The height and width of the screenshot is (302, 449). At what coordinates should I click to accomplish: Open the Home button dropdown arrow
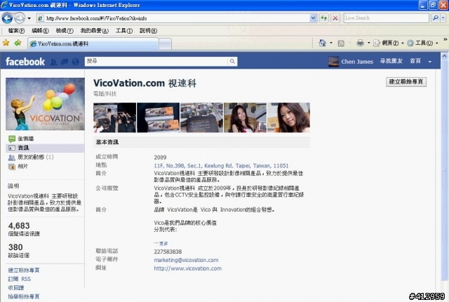coord(331,43)
